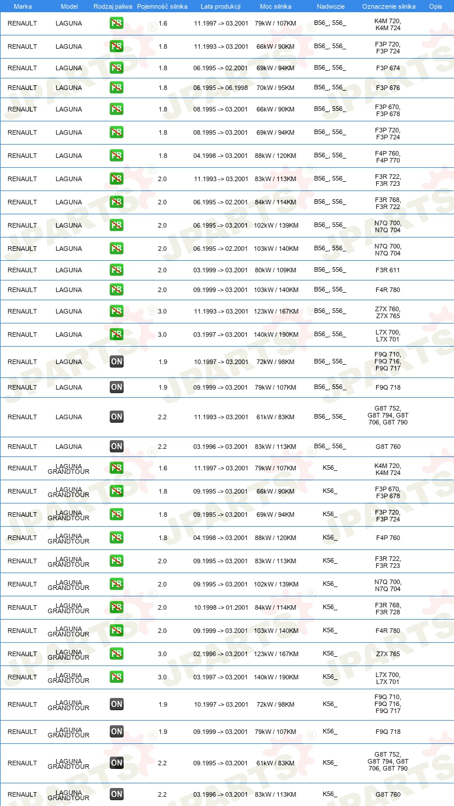Click the Pojemność silnika column header
The width and height of the screenshot is (454, 806).
pyautogui.click(x=162, y=6)
